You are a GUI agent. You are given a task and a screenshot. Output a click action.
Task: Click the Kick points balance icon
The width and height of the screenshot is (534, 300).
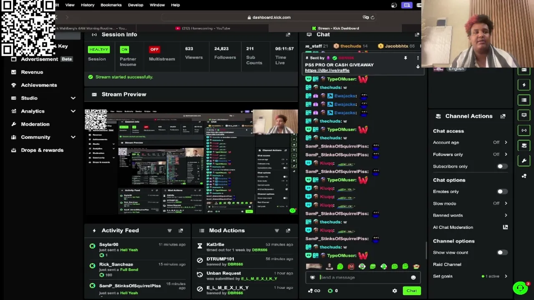click(330, 291)
